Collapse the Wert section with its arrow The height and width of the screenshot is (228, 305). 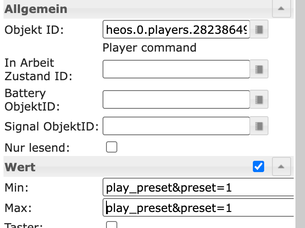[281, 166]
